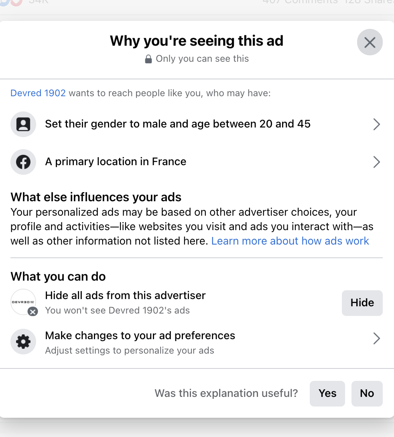Open Learn more about how ads work
394x437 pixels.
pos(290,241)
